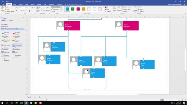
Task: Toggle Italic formatting
Action: point(19,11)
